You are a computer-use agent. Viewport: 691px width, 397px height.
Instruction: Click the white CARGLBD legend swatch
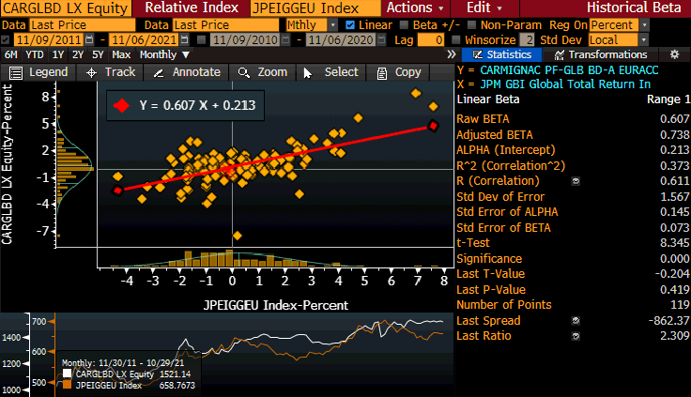pyautogui.click(x=67, y=374)
